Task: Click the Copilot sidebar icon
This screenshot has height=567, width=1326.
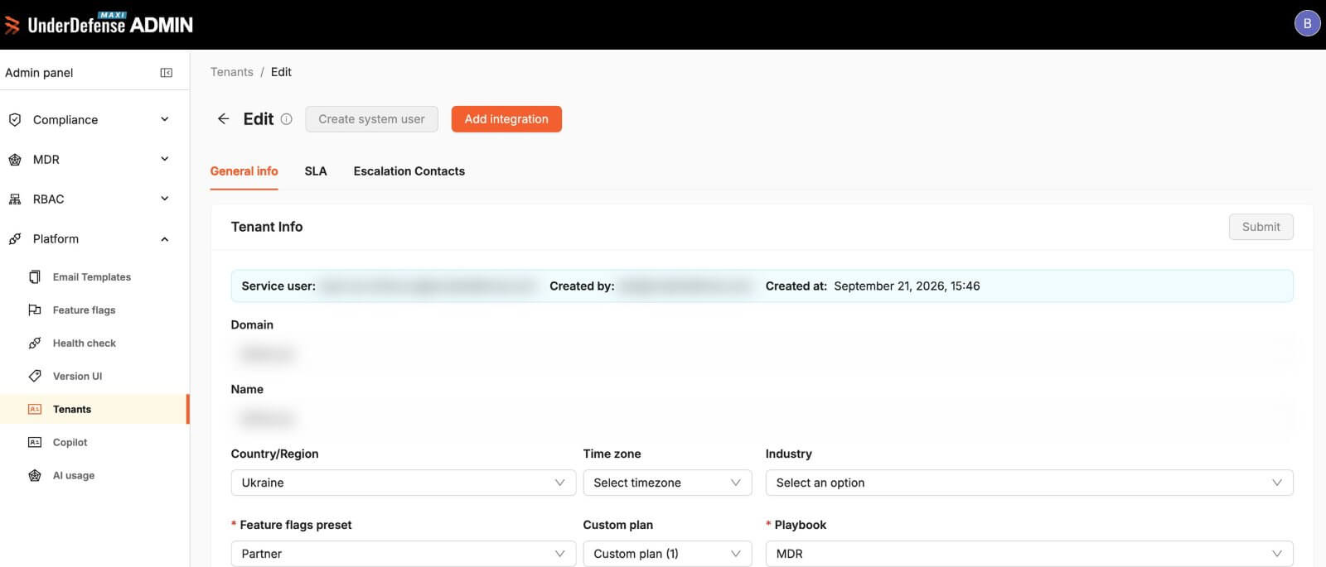Action: point(35,443)
